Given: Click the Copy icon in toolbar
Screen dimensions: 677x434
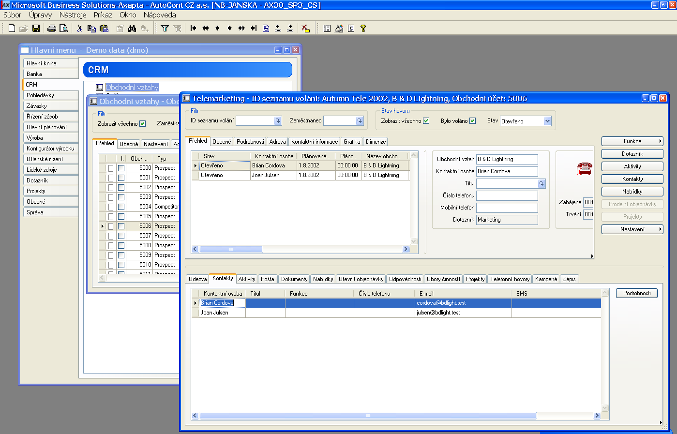Looking at the screenshot, I should (91, 28).
